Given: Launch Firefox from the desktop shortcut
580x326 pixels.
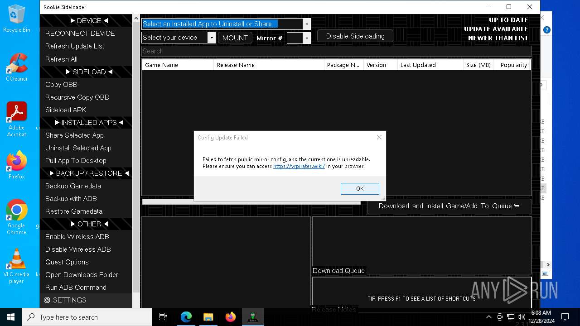Looking at the screenshot, I should [x=17, y=165].
